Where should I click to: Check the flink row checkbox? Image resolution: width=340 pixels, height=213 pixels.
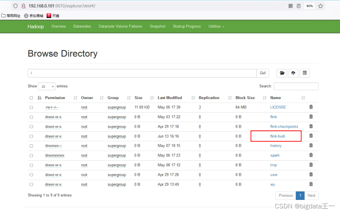[32, 117]
